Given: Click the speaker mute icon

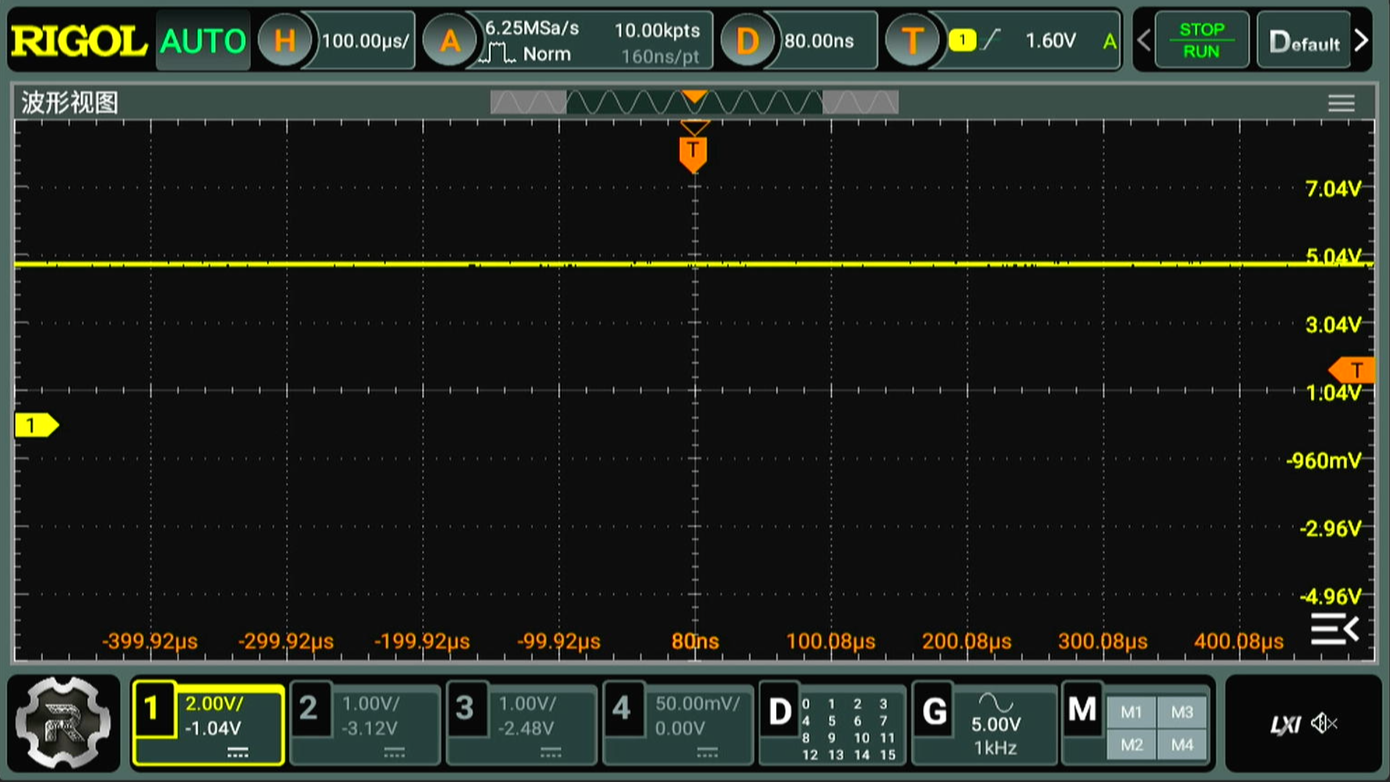Looking at the screenshot, I should (1324, 723).
